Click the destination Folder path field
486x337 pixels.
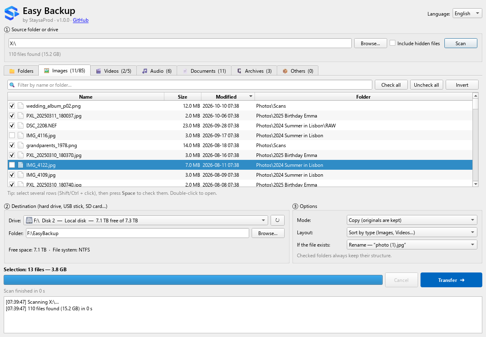pos(137,233)
